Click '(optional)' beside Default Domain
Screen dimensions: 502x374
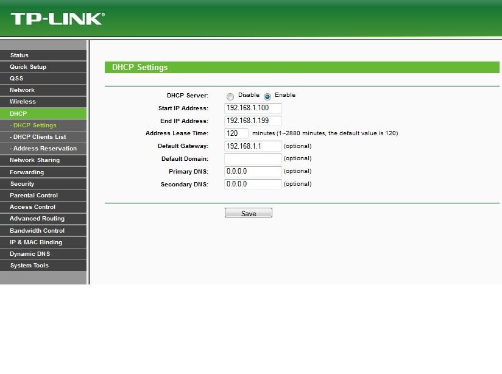click(297, 158)
